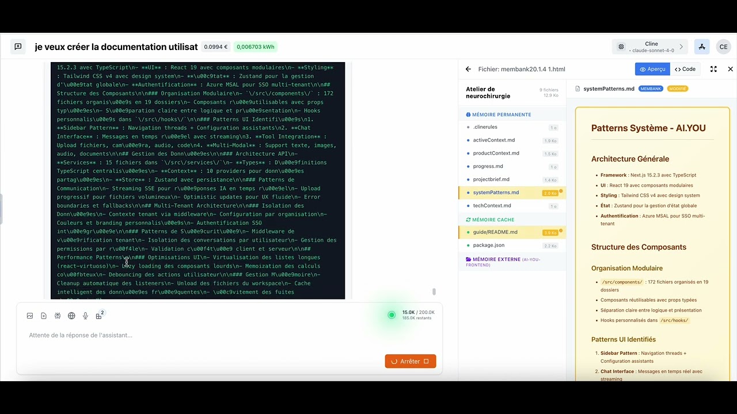
Task: Toggle fullscreen for the file preview panel
Action: tap(713, 69)
